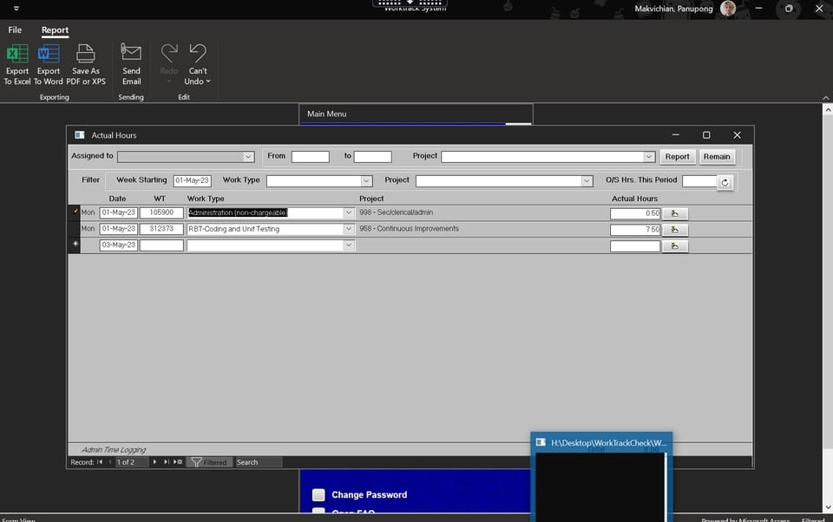
Task: Click the WT field showing 312373
Action: point(161,229)
